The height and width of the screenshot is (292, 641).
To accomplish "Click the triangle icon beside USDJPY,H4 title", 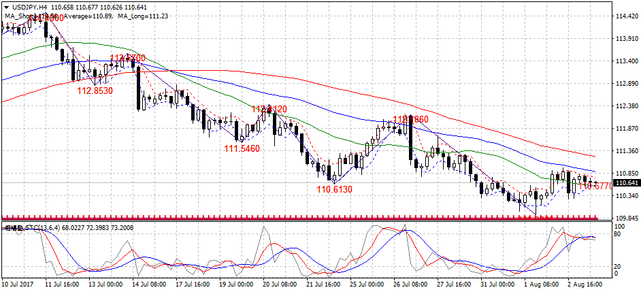I will click(6, 7).
